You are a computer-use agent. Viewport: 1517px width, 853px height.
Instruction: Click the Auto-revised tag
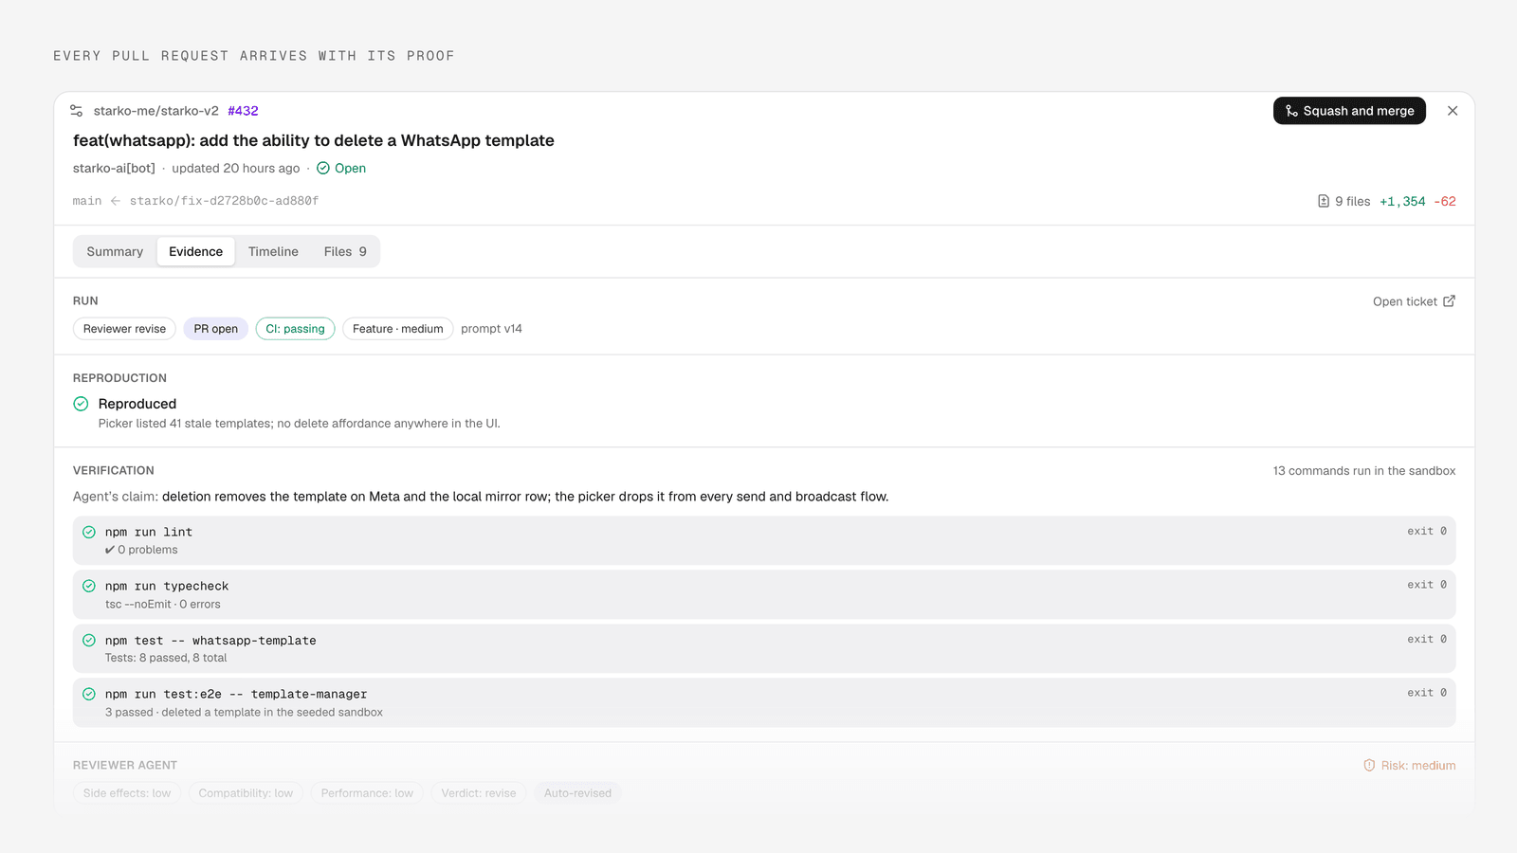(577, 793)
